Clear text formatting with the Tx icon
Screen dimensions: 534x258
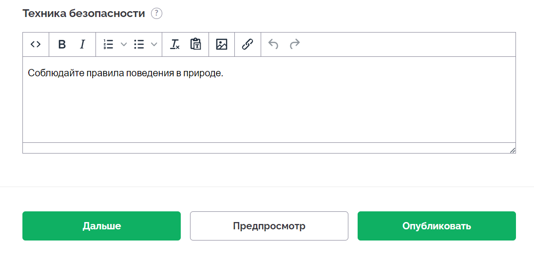175,45
